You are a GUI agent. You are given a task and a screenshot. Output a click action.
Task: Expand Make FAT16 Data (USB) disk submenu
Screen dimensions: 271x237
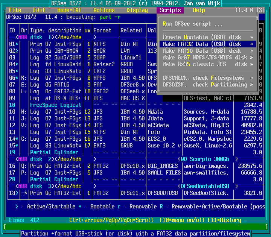pos(207,51)
